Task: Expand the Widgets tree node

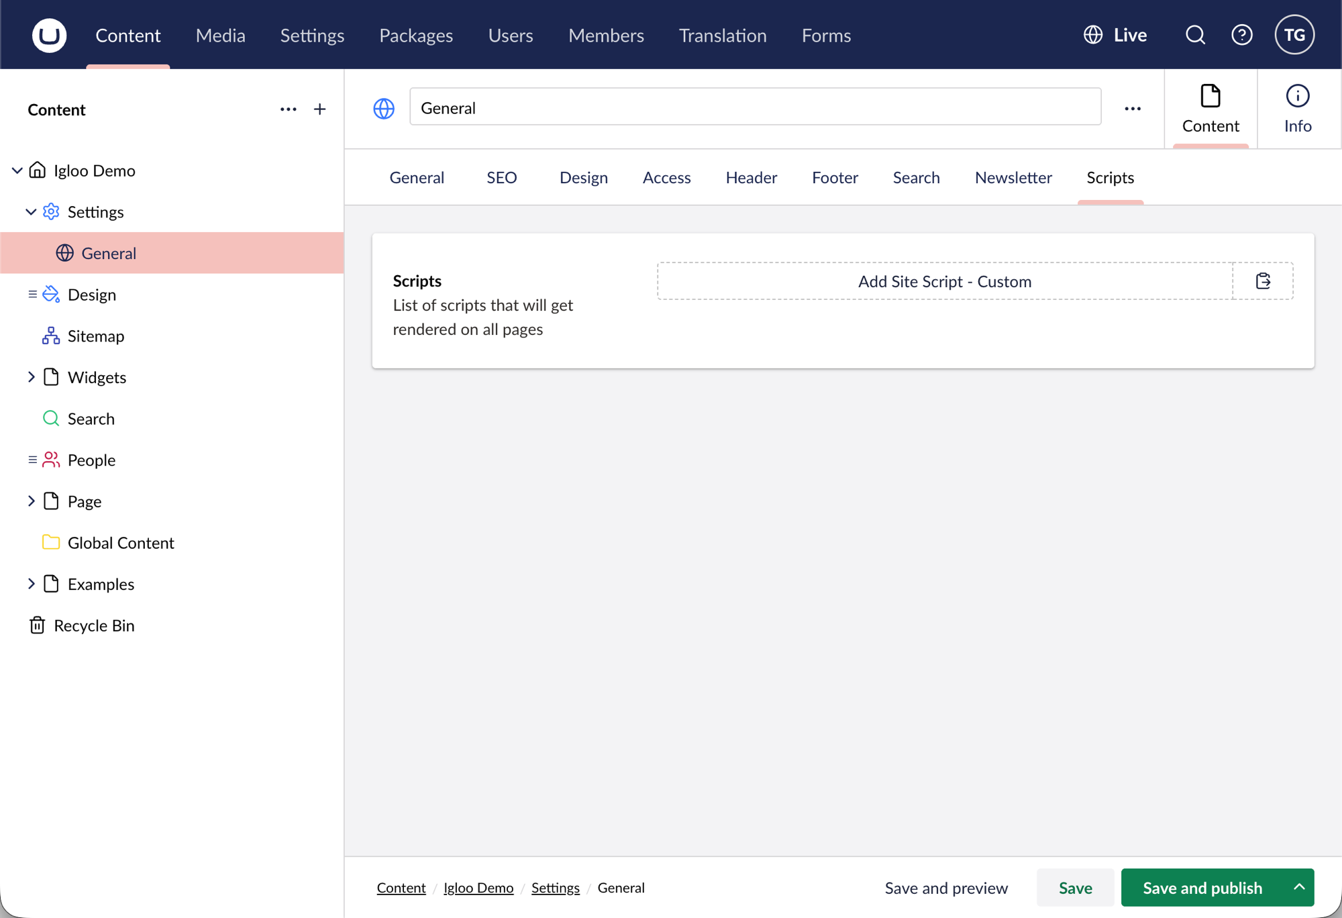Action: [x=31, y=376]
